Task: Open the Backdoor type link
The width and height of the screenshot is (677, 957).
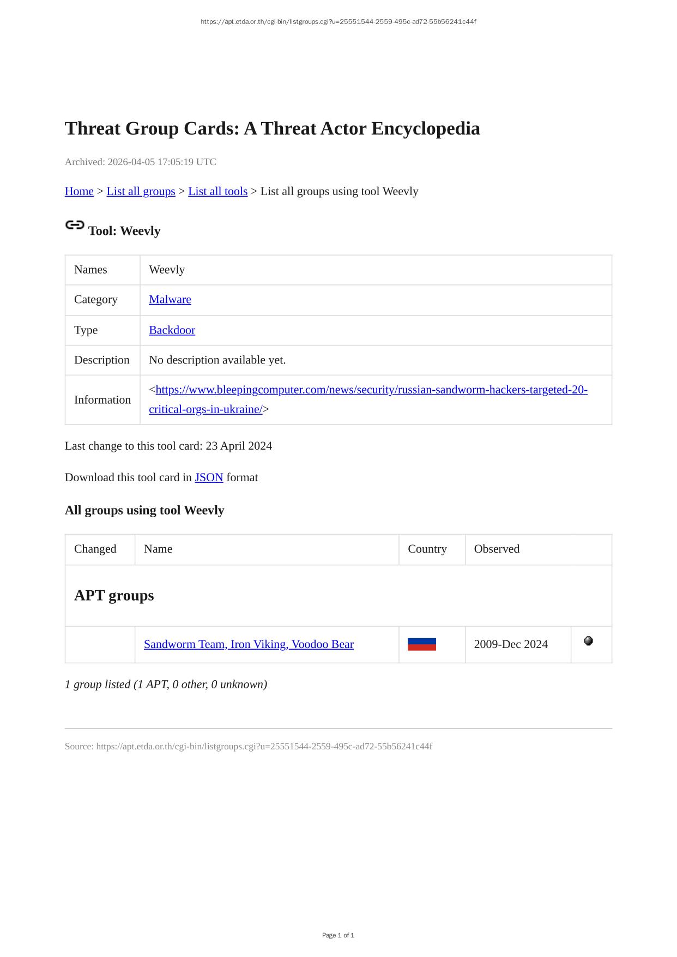Action: [172, 330]
